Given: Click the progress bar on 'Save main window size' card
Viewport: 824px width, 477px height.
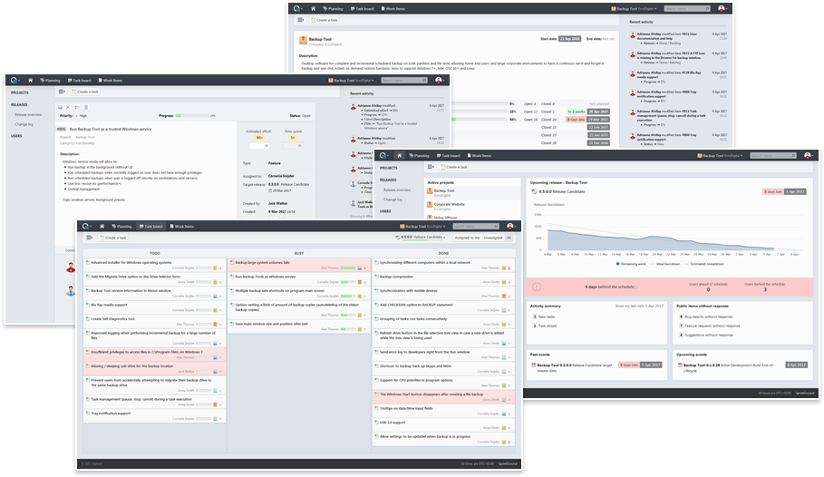Looking at the screenshot, I should click(348, 329).
